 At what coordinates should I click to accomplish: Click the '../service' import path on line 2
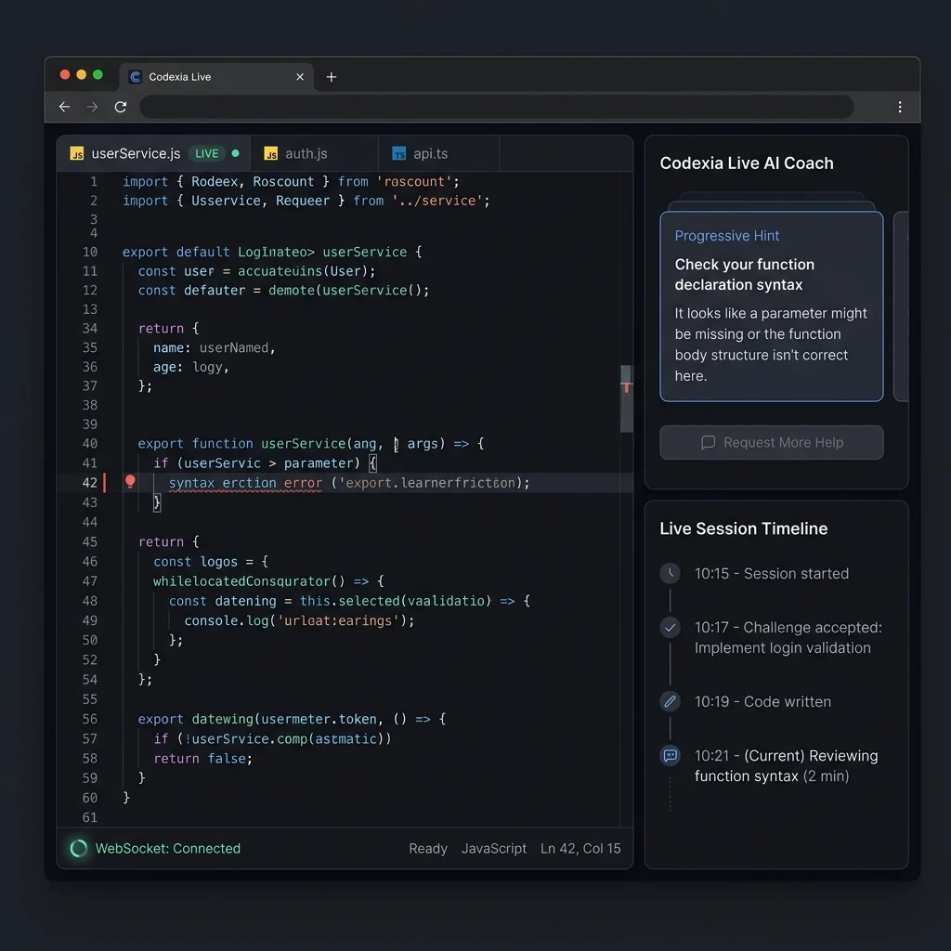point(436,201)
